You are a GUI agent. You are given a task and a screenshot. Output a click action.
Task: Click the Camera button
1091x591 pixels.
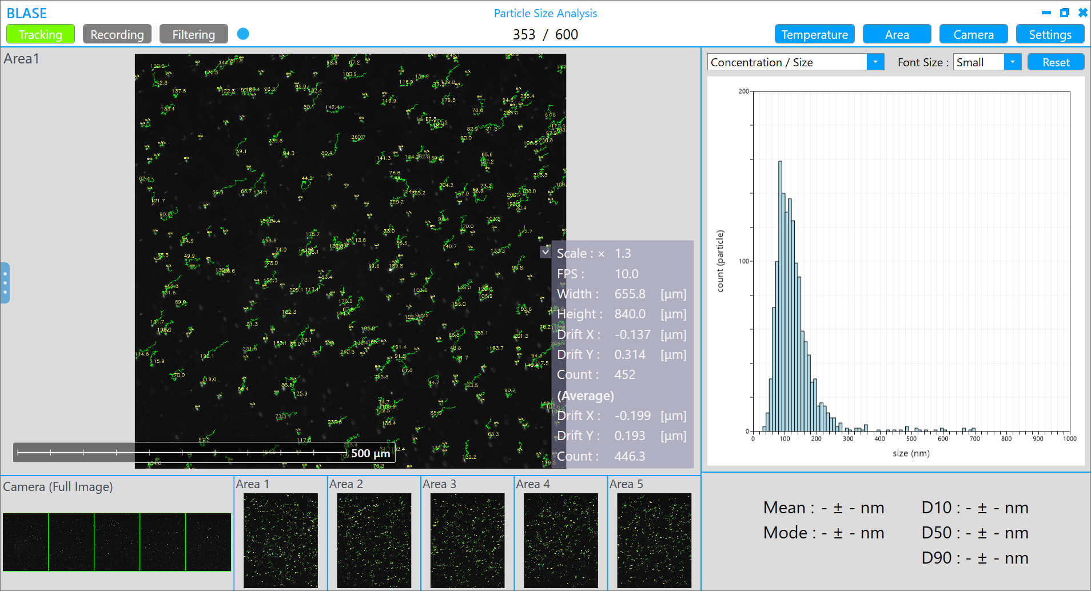(973, 34)
